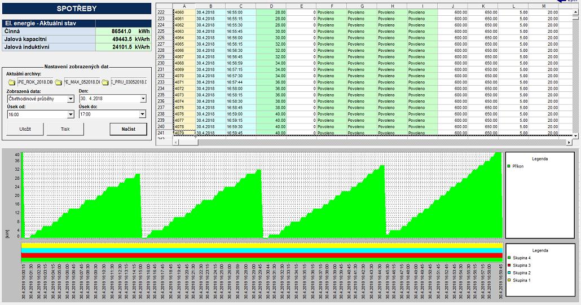Screen dimensions: 581x305
Task: Click vertical scrollbar down arrow in table
Action: point(575,136)
